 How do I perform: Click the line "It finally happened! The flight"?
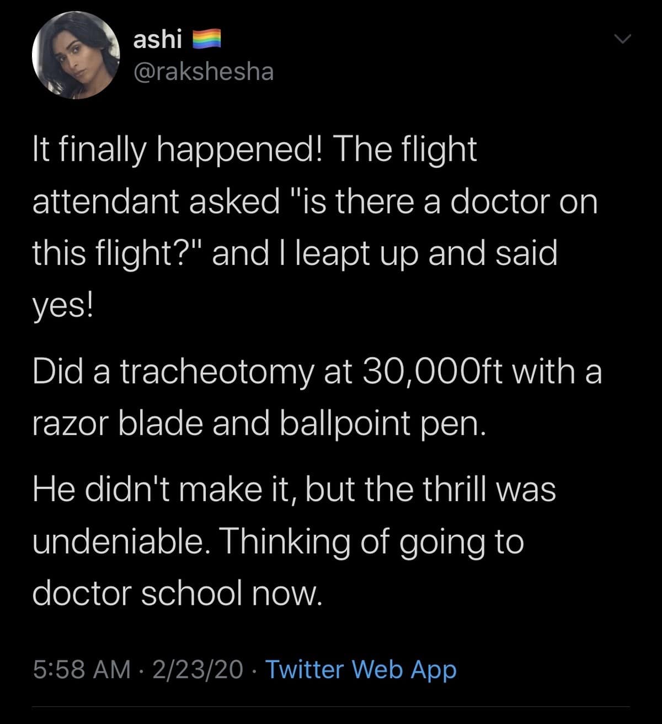254,150
